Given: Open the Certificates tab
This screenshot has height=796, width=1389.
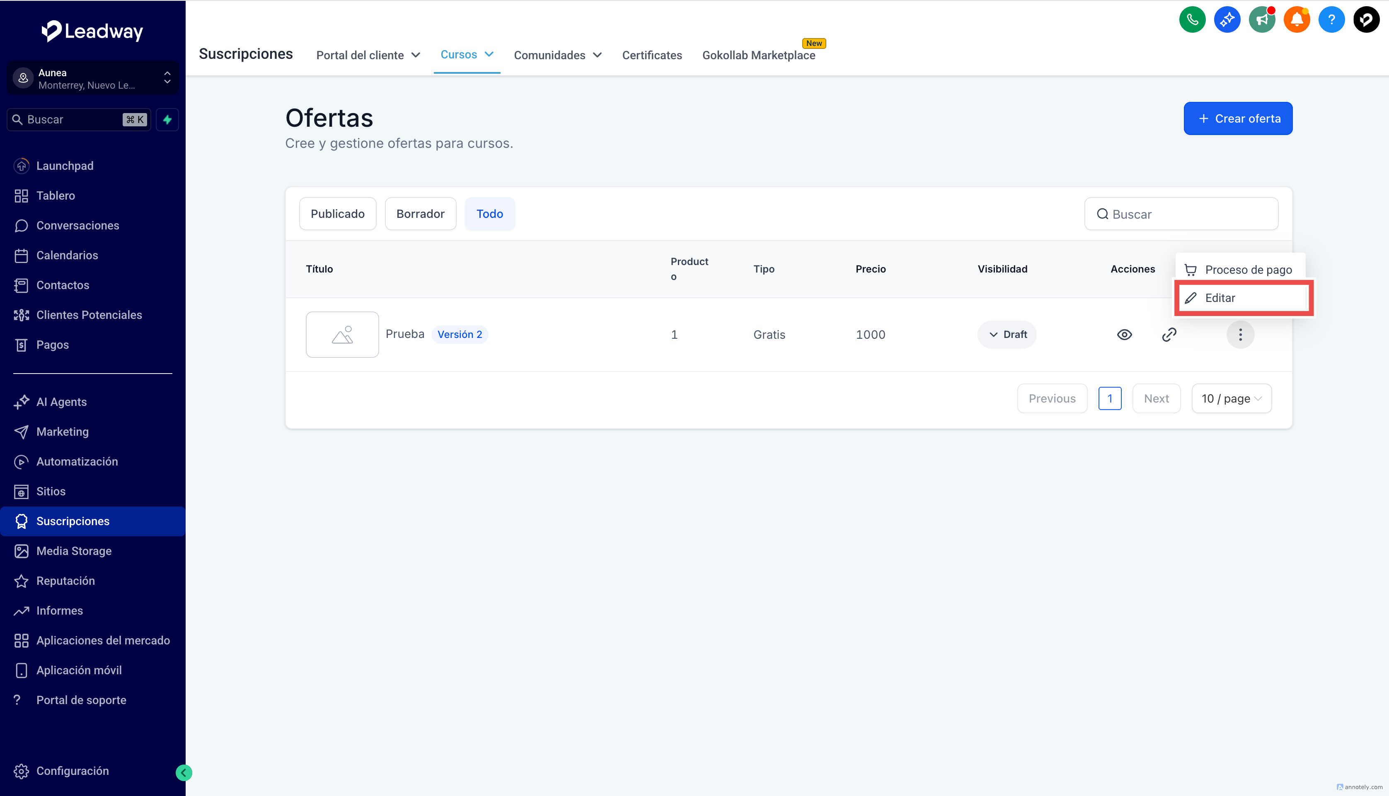Looking at the screenshot, I should [652, 55].
